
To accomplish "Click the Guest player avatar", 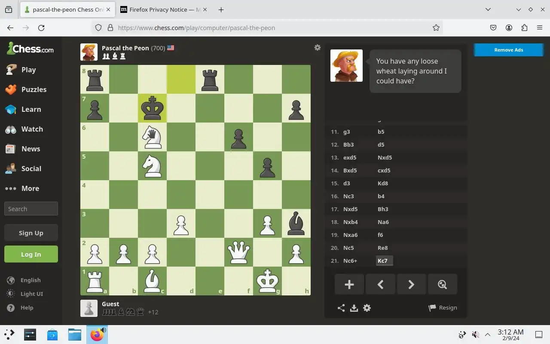I will pos(89,308).
